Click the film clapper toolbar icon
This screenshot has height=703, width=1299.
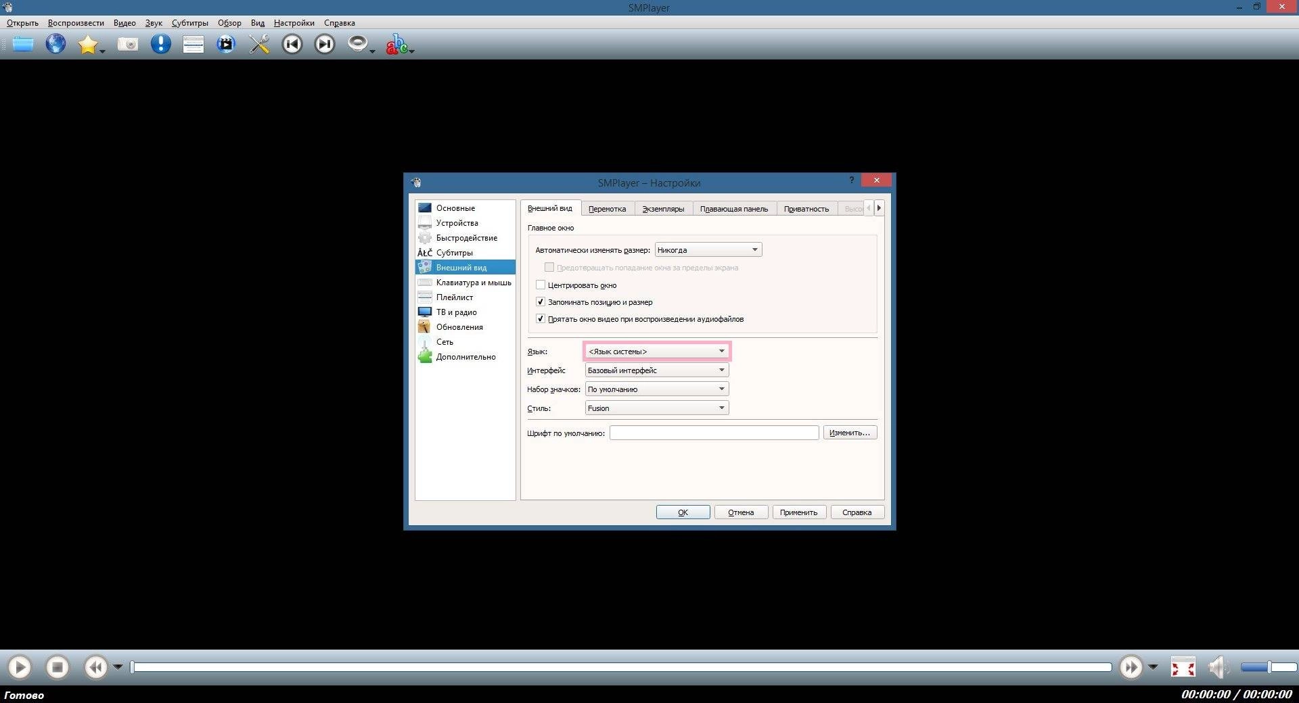click(226, 45)
